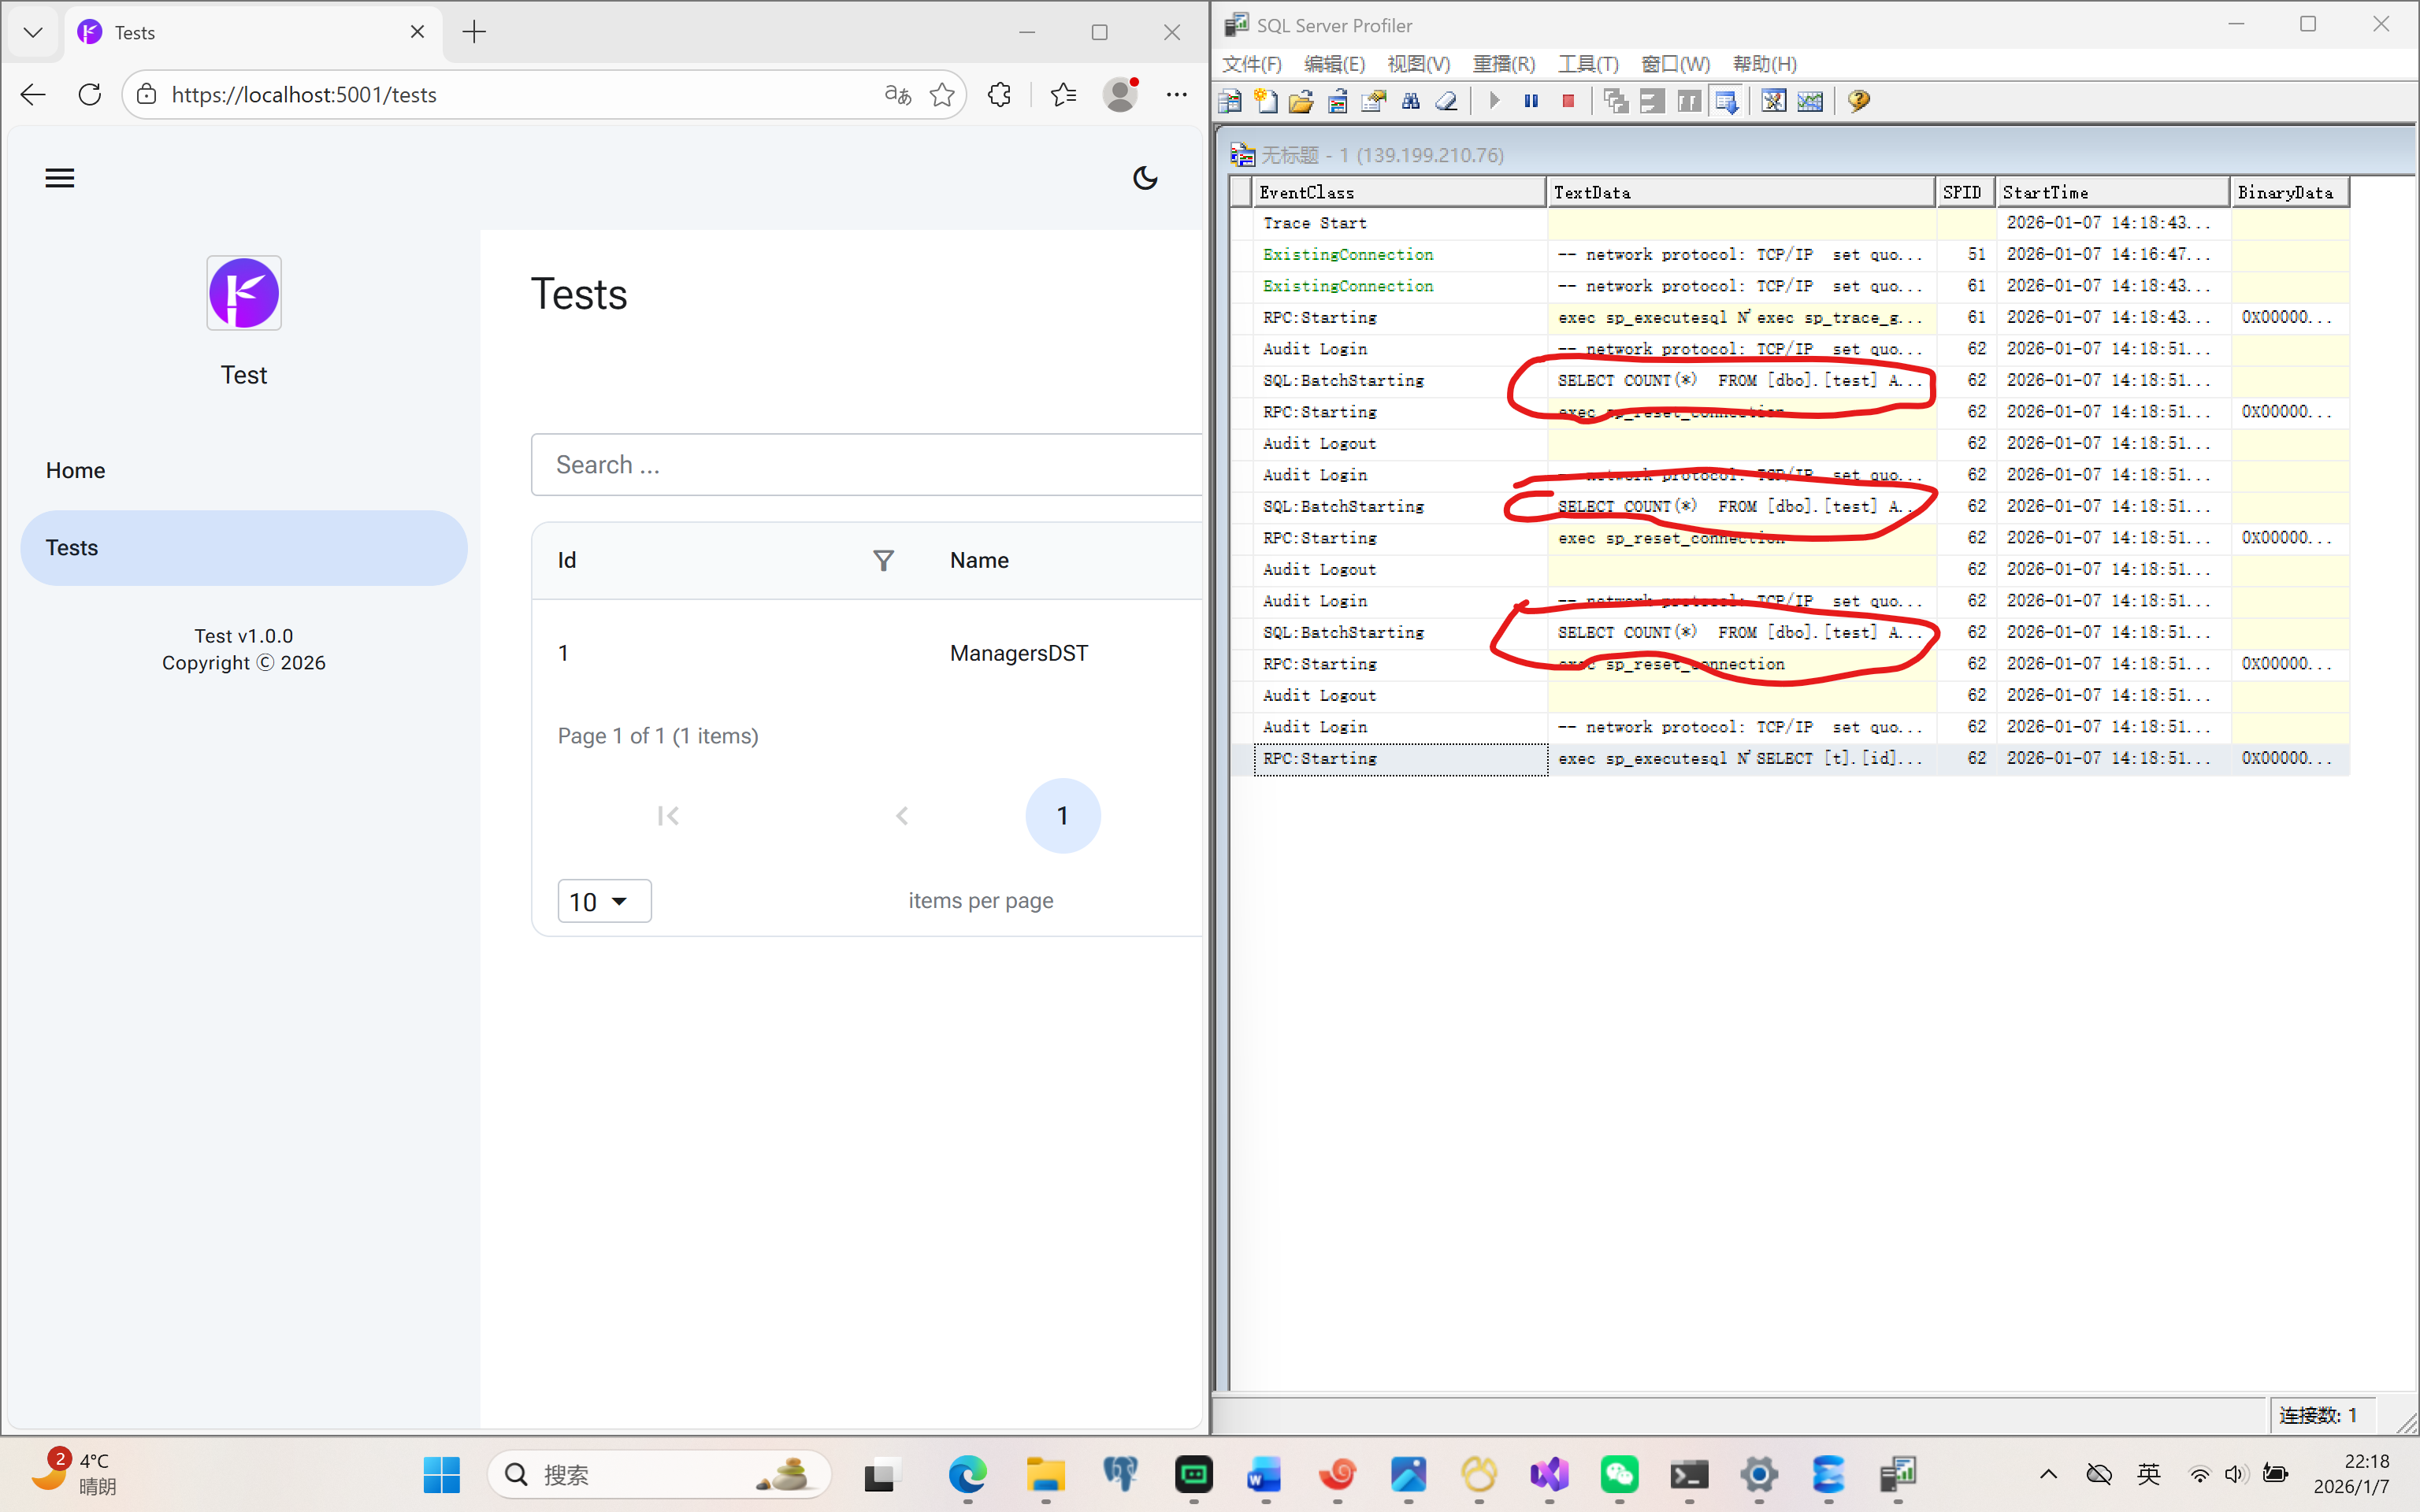The width and height of the screenshot is (2420, 1512).
Task: Open Database Engine Tuning Advisor icon
Action: [1774, 101]
